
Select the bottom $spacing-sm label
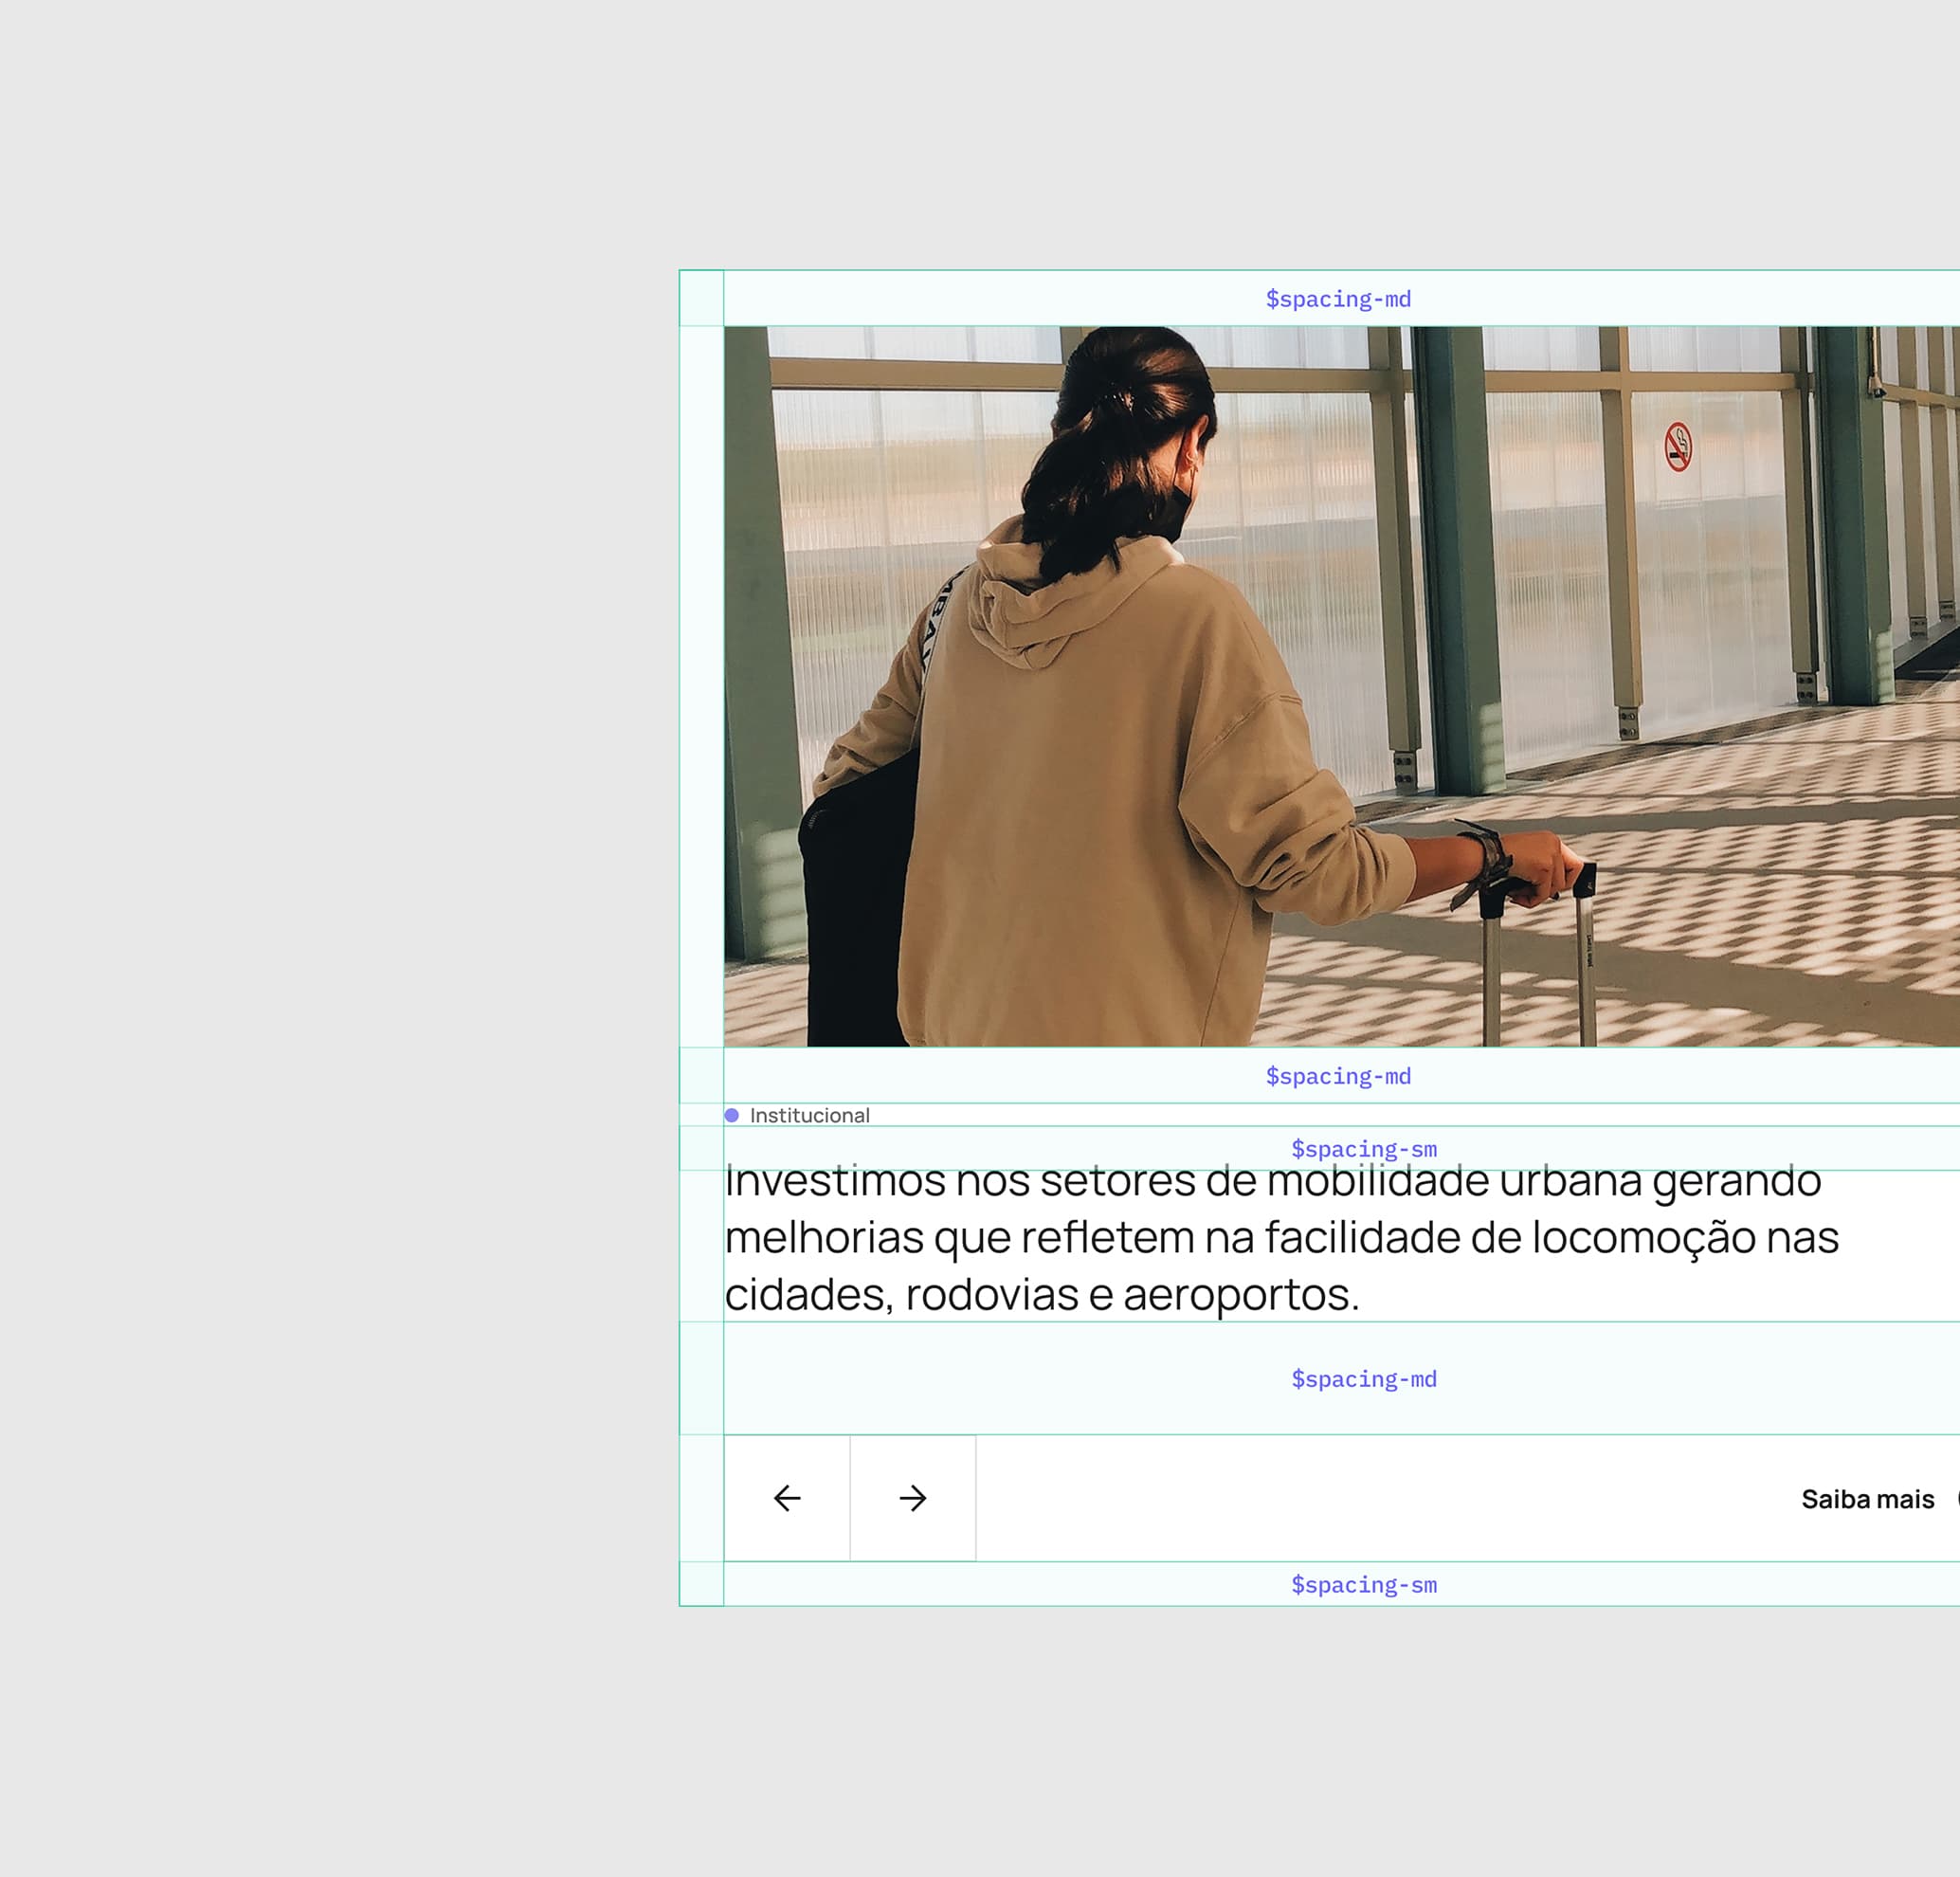click(1363, 1585)
